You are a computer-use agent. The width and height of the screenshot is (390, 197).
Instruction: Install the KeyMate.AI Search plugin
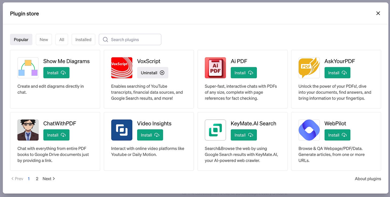click(244, 135)
